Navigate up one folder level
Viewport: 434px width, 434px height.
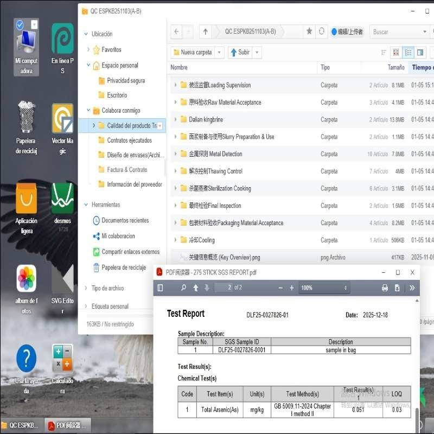(x=205, y=31)
